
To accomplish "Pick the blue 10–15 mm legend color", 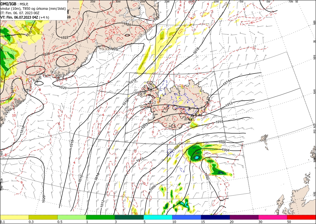I will click(x=187, y=217).
